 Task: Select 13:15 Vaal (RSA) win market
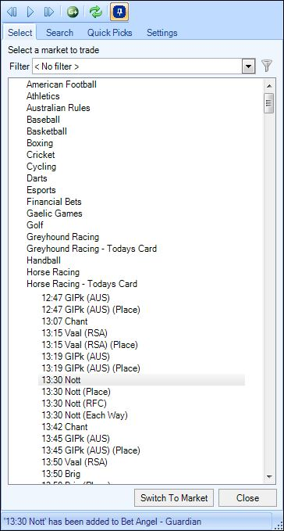click(75, 333)
